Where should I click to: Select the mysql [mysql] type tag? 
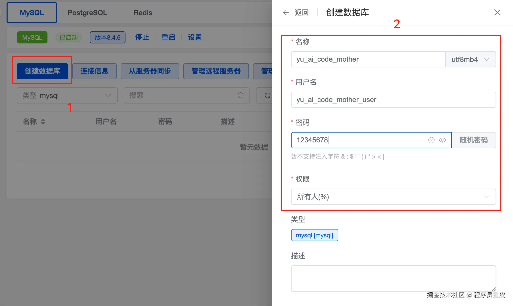click(314, 235)
